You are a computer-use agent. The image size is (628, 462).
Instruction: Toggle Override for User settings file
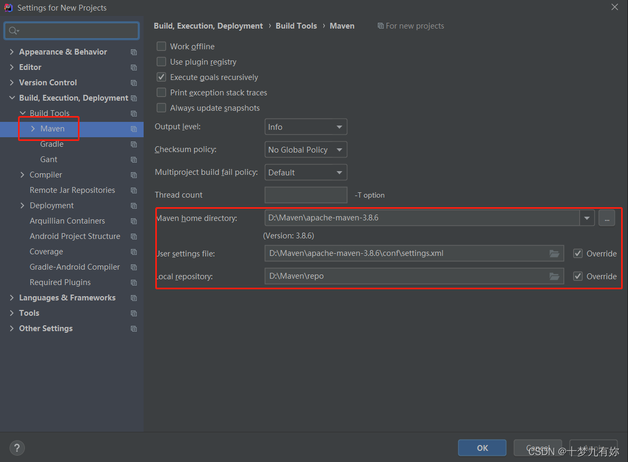pos(578,253)
